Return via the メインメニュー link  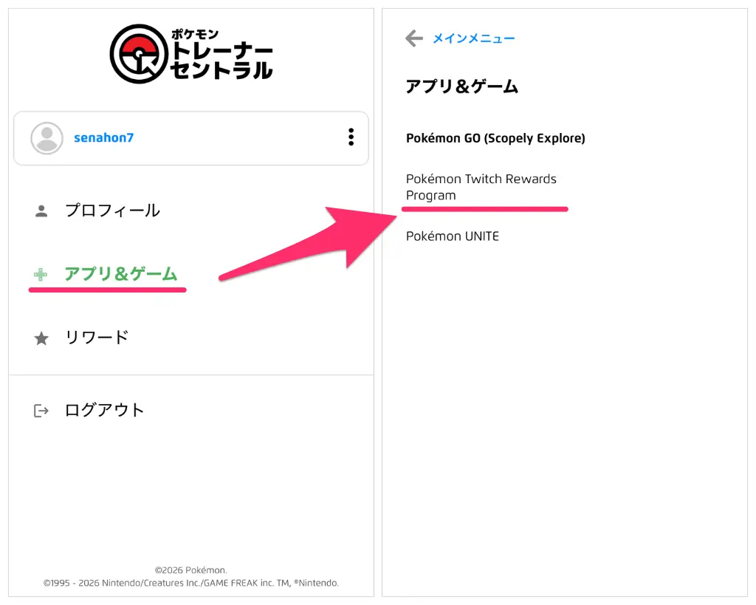[473, 38]
